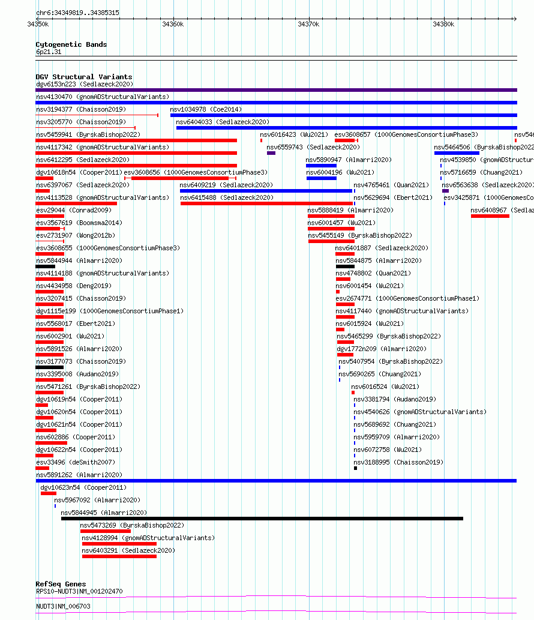Click esv2731907 (Wong2012b) label
Screen dimensions: 534x620
76,236
